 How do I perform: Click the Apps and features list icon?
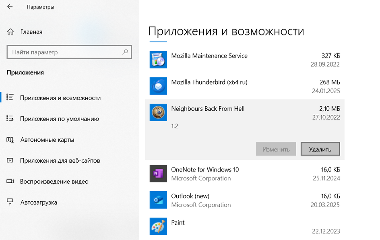click(x=10, y=97)
